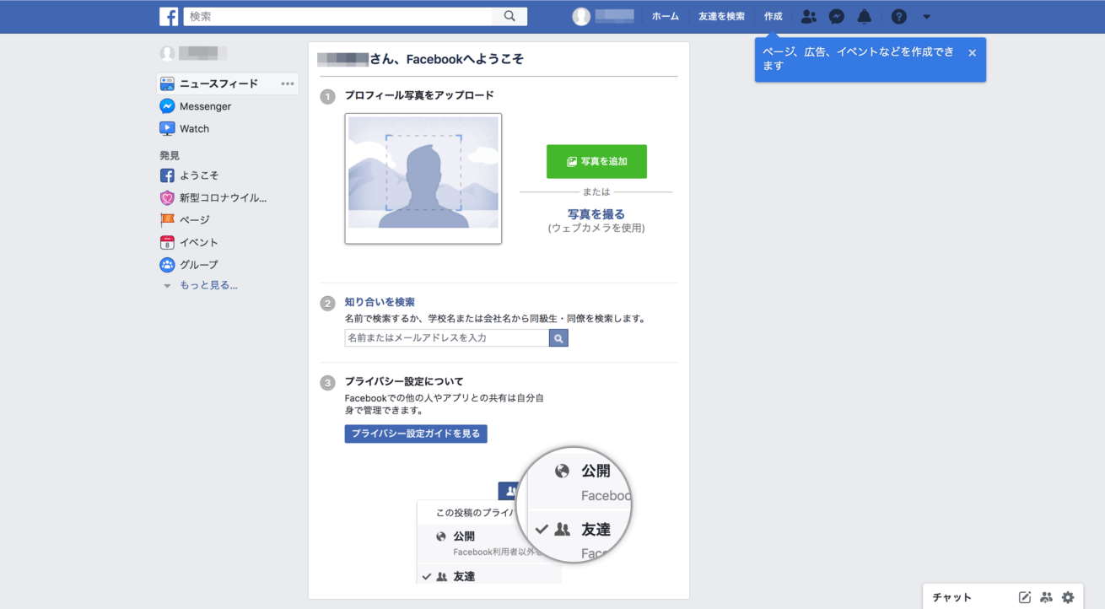Open ようこそ in the sidebar

pos(199,175)
